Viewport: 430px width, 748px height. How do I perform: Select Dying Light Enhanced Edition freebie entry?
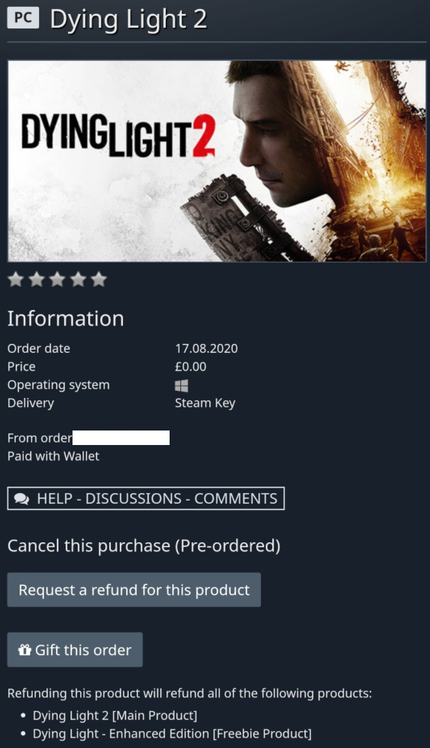[x=172, y=733]
